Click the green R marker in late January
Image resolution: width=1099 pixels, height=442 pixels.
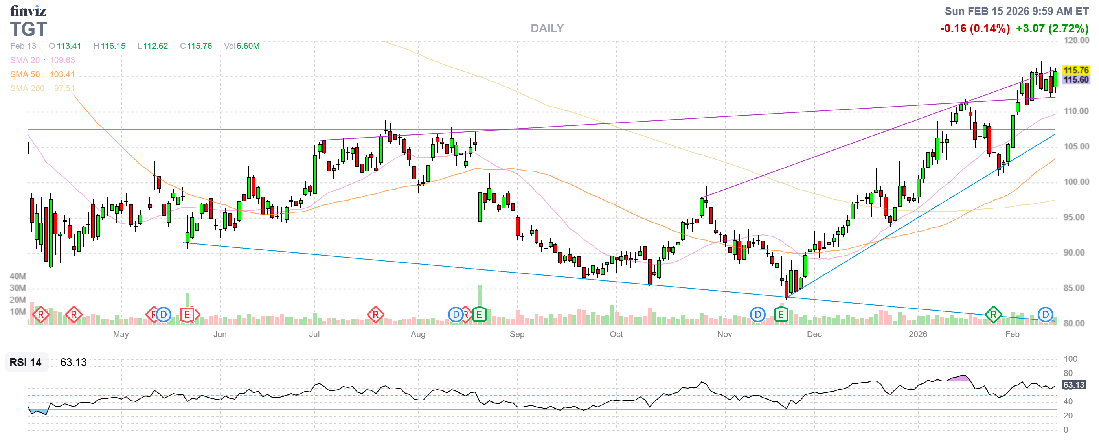coord(993,315)
